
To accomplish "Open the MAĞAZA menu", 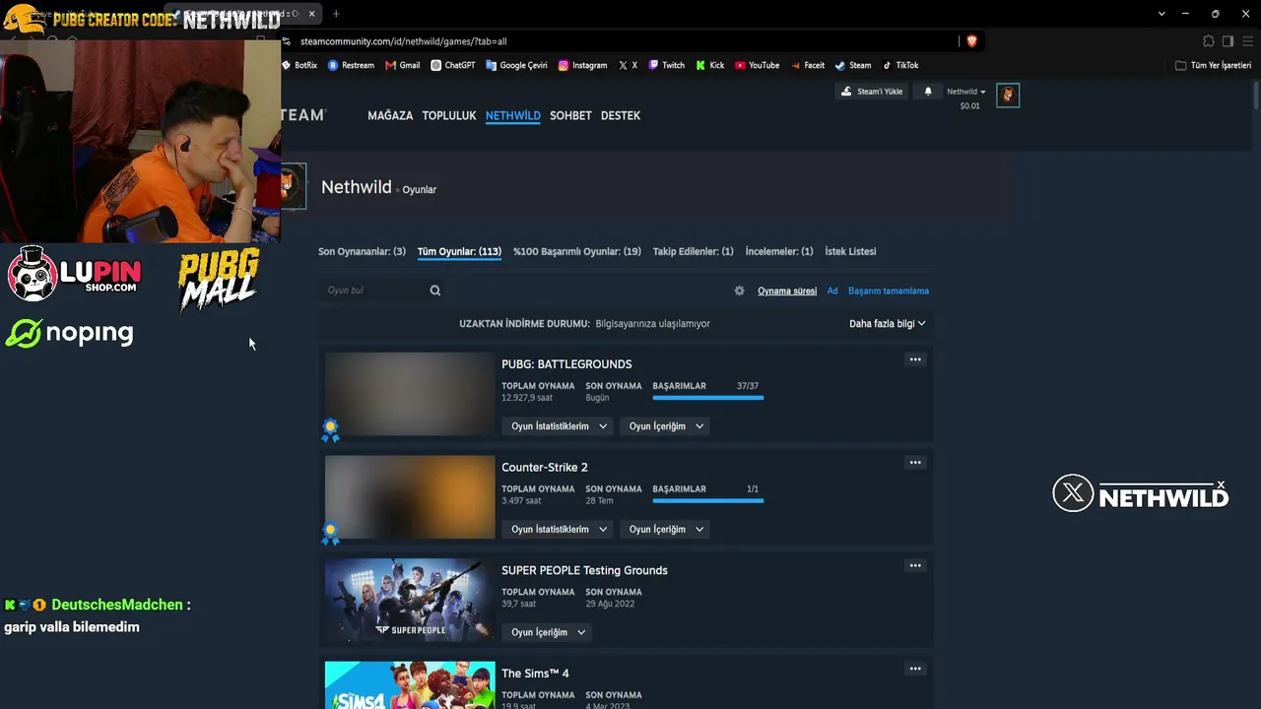I will (x=390, y=115).
